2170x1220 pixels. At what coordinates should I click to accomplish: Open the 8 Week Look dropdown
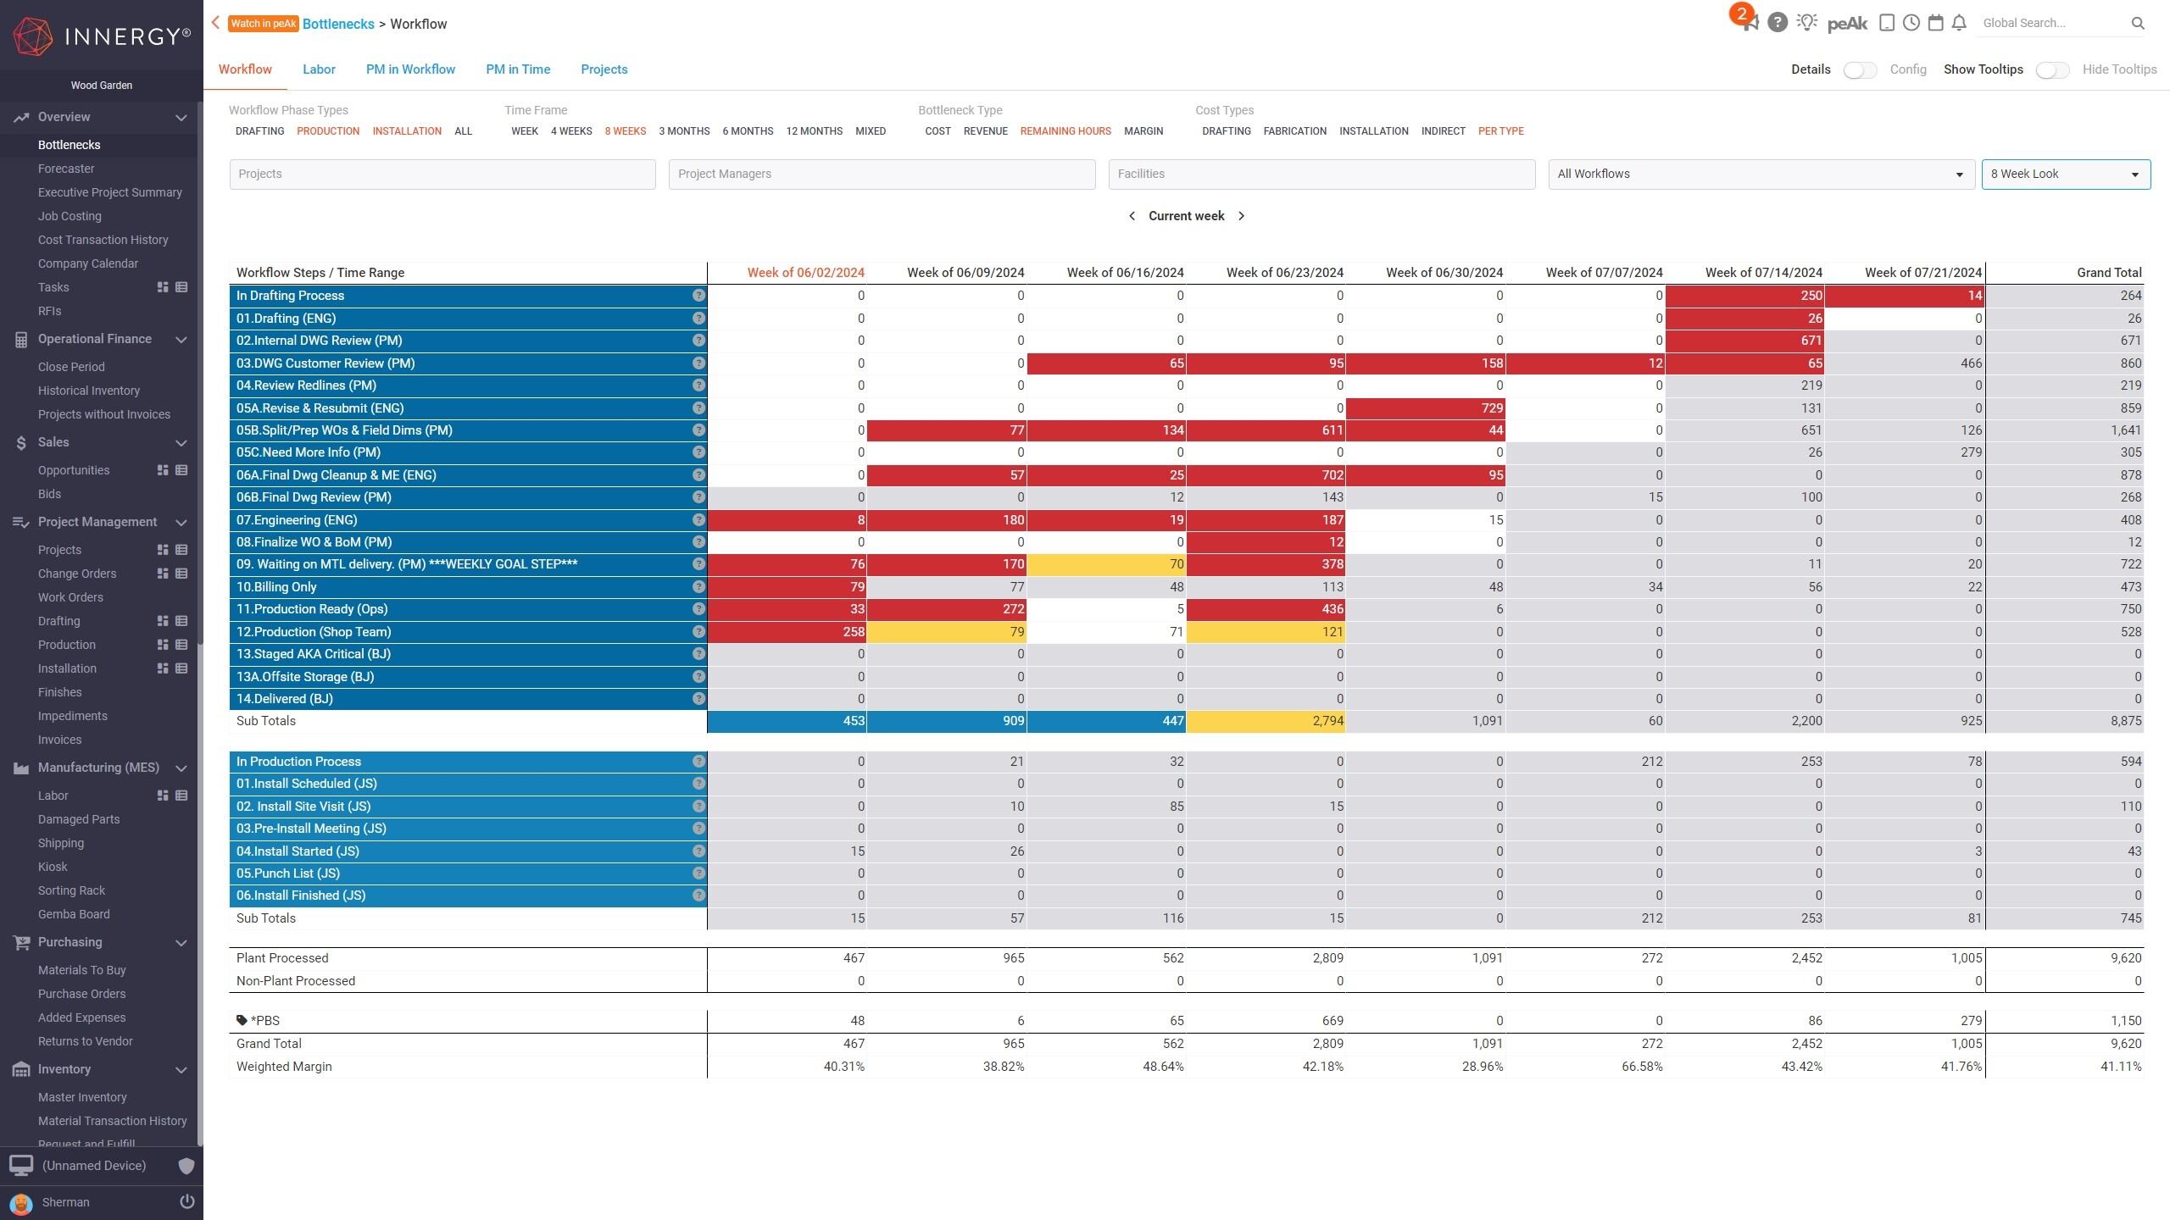[2065, 175]
